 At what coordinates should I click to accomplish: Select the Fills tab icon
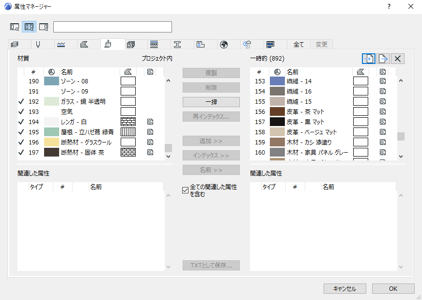[x=84, y=45]
